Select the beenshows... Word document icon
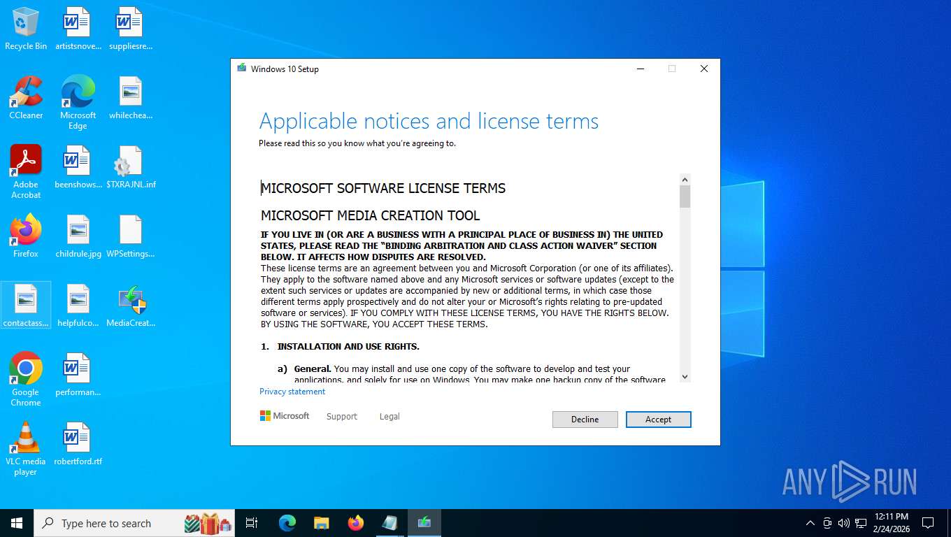This screenshot has width=951, height=537. click(78, 167)
